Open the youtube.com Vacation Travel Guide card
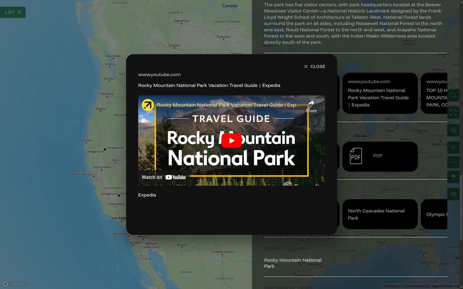463x289 pixels. tap(380, 93)
